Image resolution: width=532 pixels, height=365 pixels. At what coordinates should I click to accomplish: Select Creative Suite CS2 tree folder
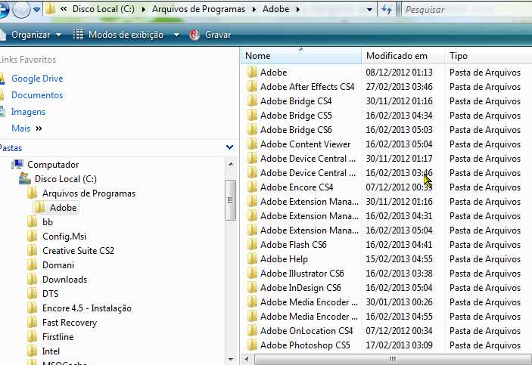coord(78,250)
